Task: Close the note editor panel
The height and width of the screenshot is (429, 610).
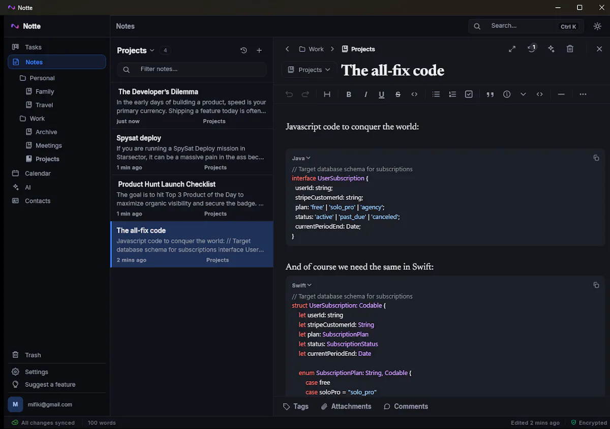Action: click(x=599, y=49)
